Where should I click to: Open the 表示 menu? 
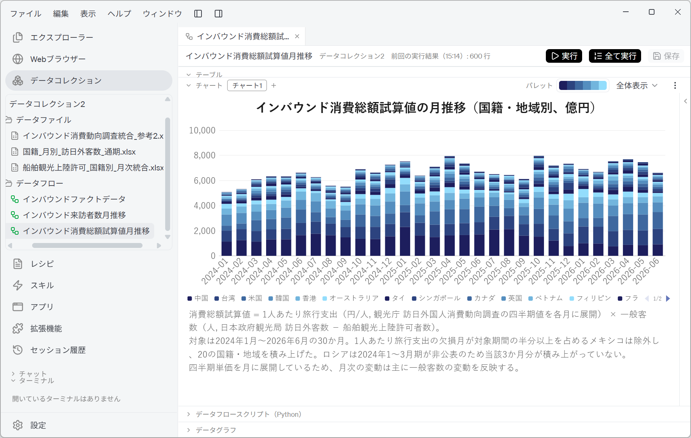click(88, 14)
